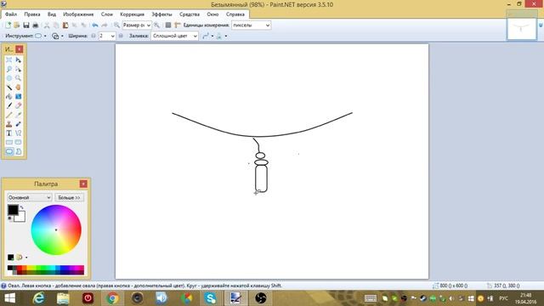Select the Pan hand tool
Image resolution: width=544 pixels, height=306 pixels.
18,88
